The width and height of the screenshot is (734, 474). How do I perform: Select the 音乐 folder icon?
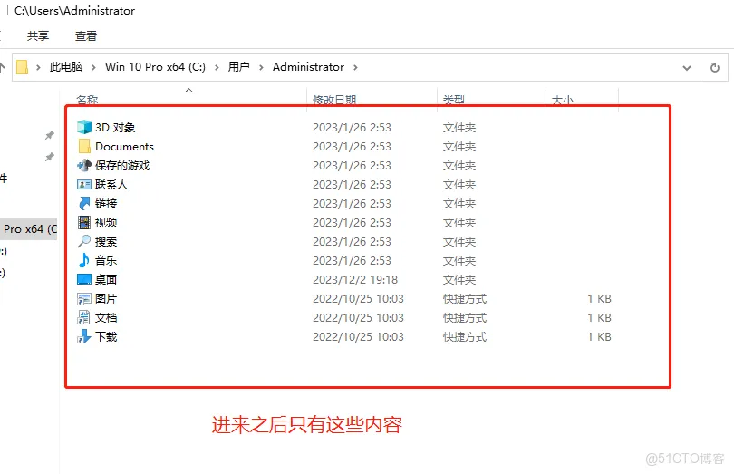(84, 261)
